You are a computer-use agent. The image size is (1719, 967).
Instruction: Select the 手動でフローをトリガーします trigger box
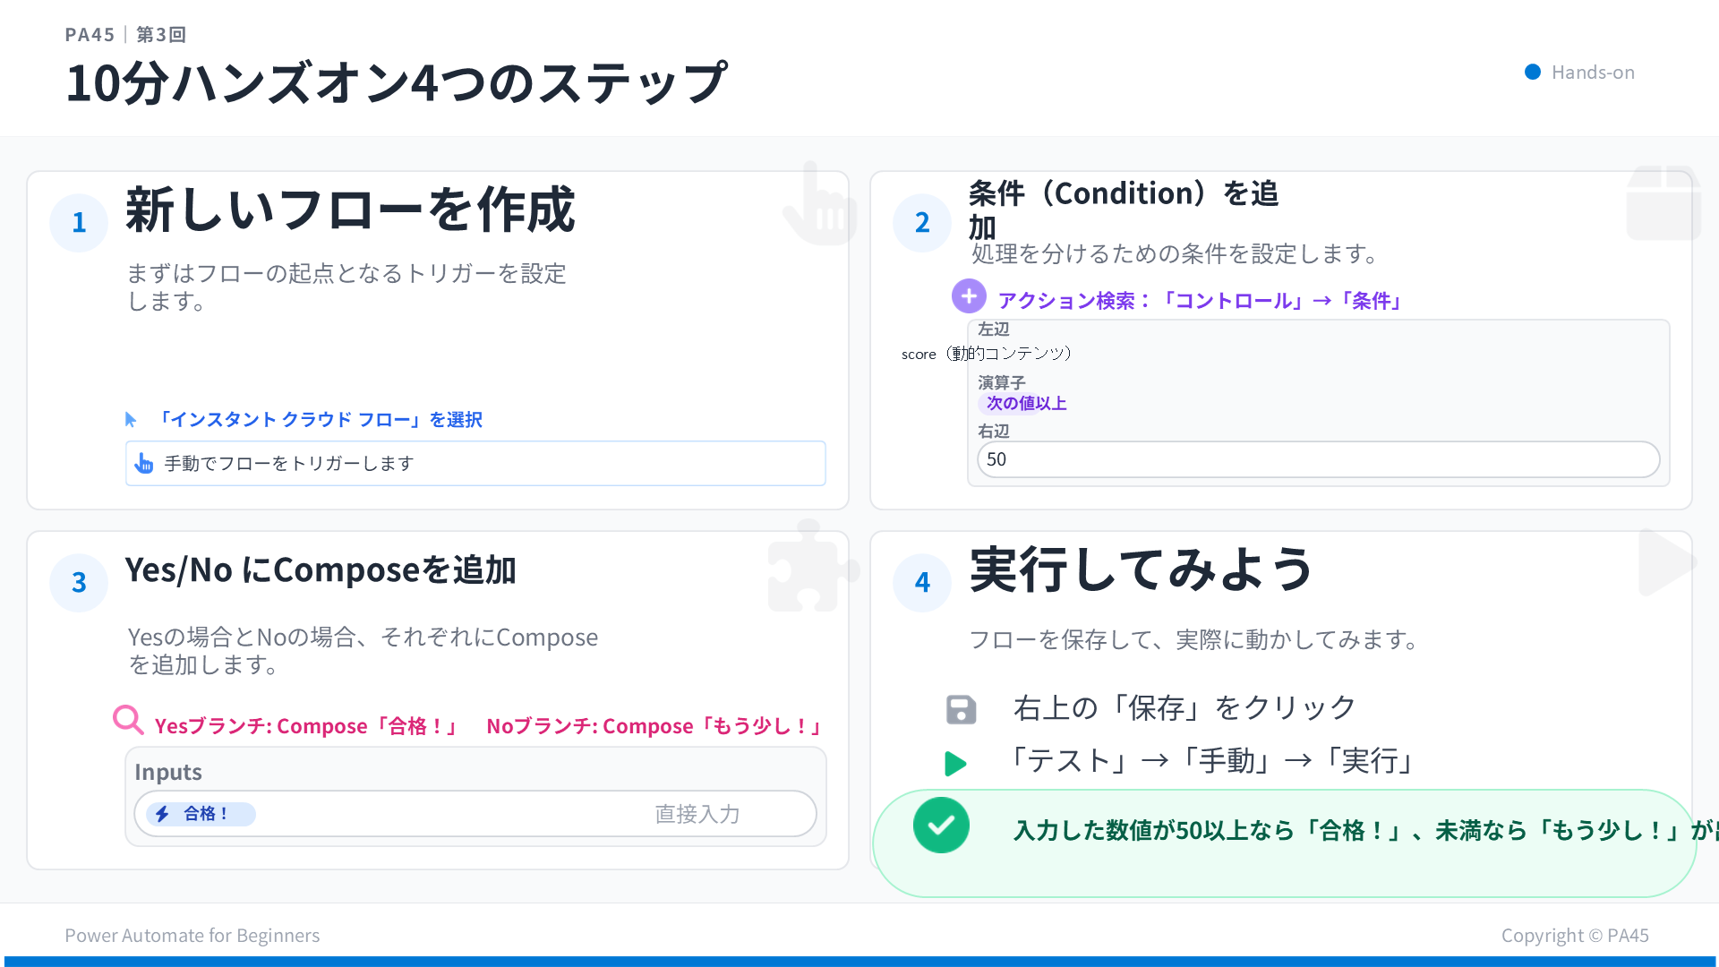[x=475, y=463]
